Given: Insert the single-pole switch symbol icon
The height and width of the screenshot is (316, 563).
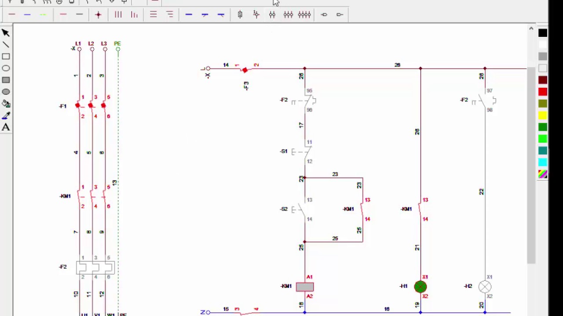Looking at the screenshot, I should 256,14.
